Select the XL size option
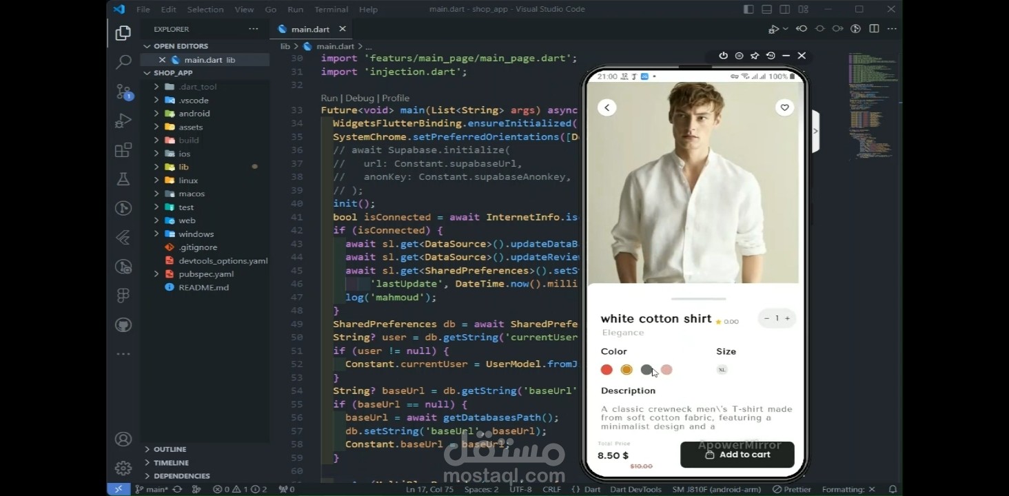The image size is (1009, 496). 722,370
